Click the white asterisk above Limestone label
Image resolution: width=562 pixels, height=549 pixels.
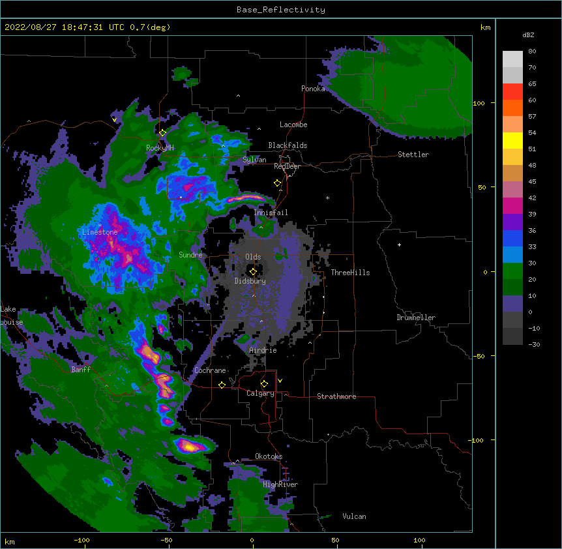pyautogui.click(x=100, y=226)
